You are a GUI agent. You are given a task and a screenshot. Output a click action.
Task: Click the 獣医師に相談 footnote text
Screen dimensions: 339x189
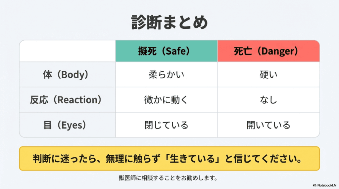pyautogui.click(x=169, y=178)
